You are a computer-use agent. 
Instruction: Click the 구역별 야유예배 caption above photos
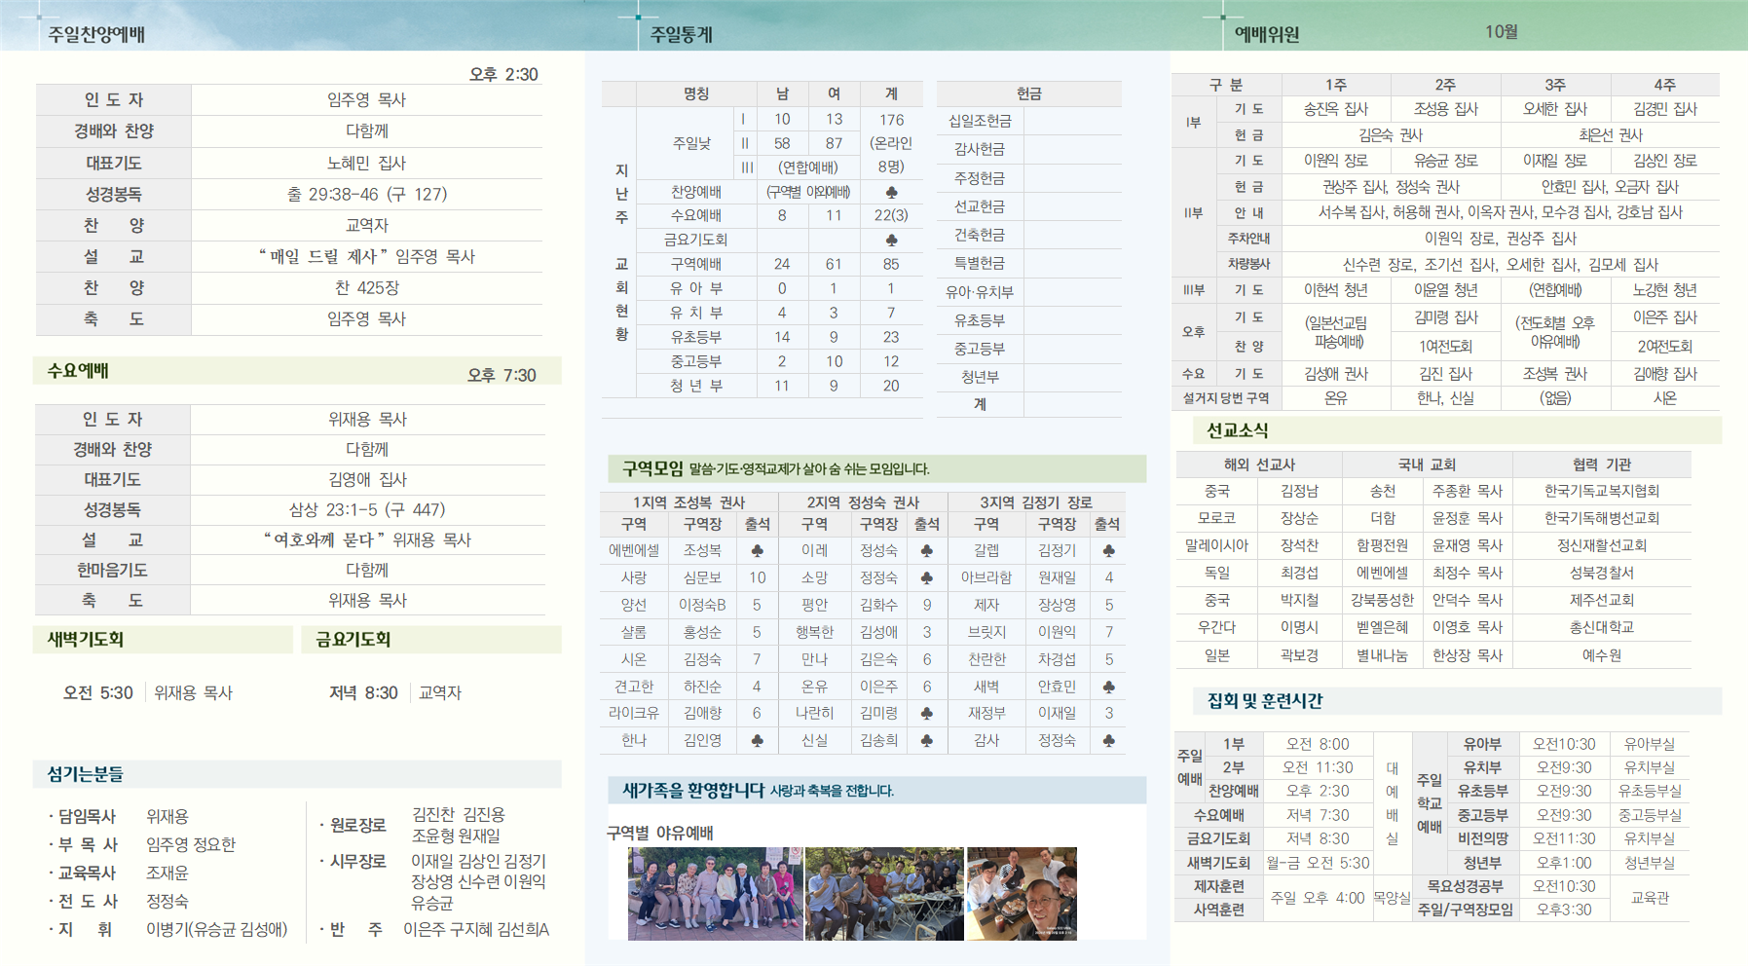[x=660, y=833]
